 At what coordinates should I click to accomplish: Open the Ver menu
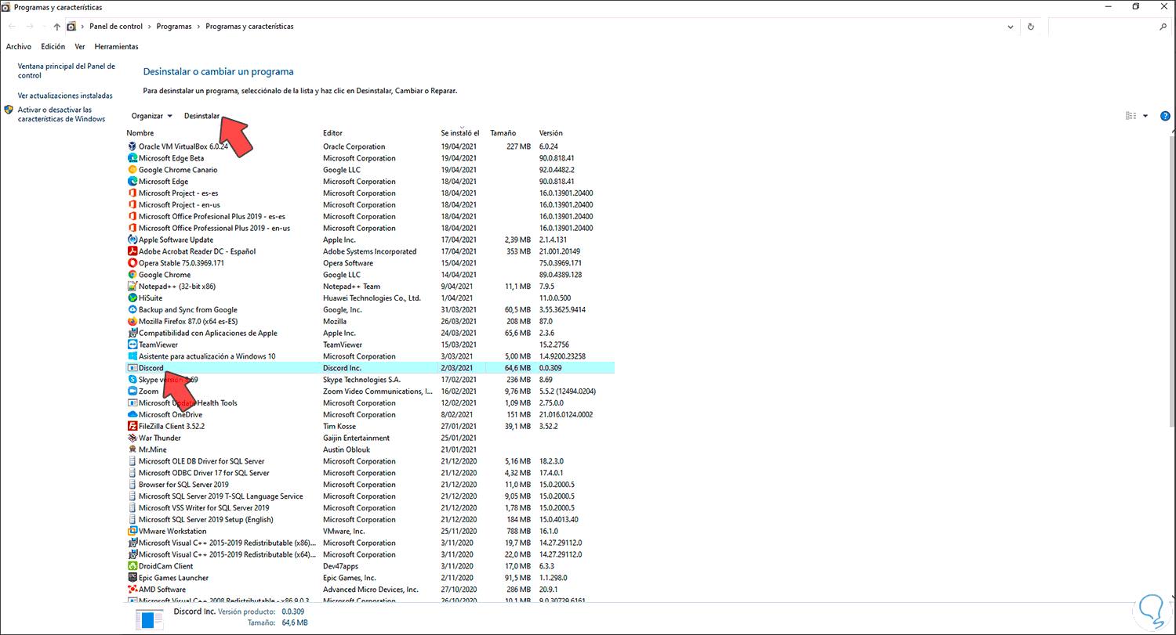(80, 47)
